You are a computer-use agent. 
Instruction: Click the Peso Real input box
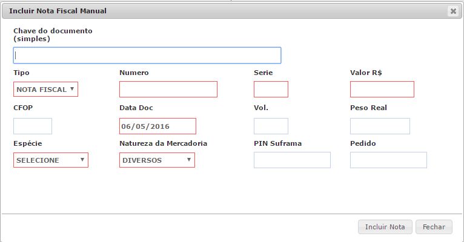click(380, 126)
